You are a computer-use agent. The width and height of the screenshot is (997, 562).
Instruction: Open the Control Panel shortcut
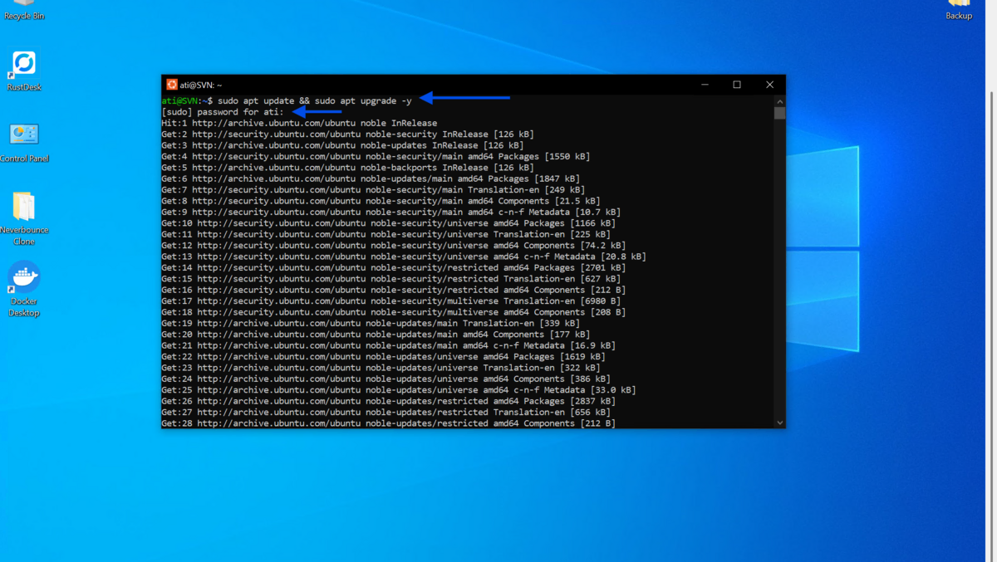pyautogui.click(x=24, y=135)
